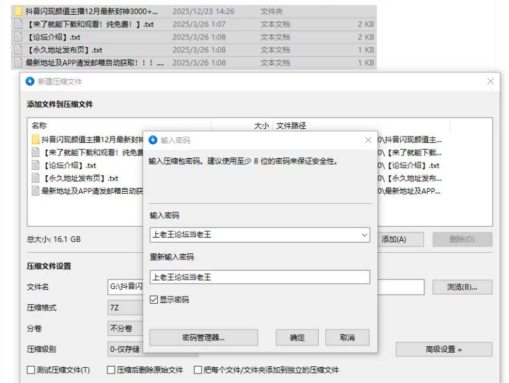Click folder icon in archive file list
The height and width of the screenshot is (383, 509).
[x=36, y=140]
